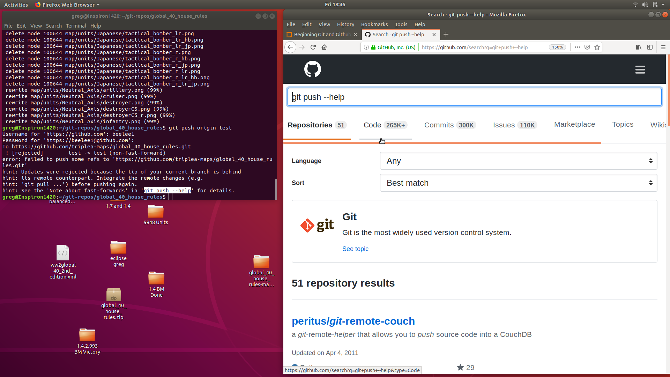
Task: Open the GitHub hamburger navigation menu
Action: click(x=640, y=70)
